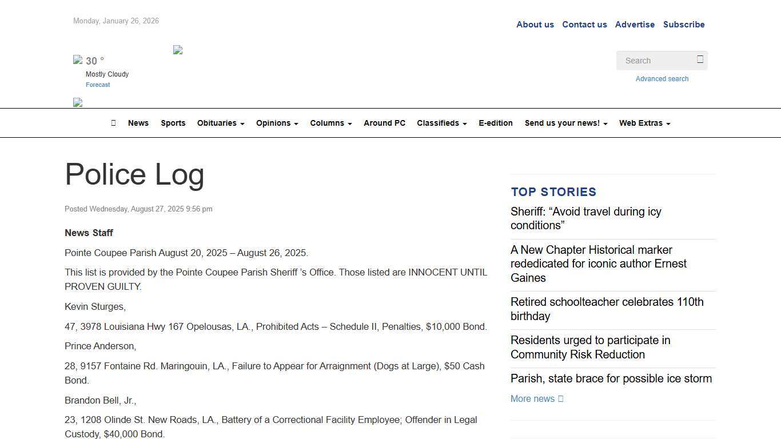The image size is (781, 439).
Task: Click the search magnifier icon
Action: (700, 59)
